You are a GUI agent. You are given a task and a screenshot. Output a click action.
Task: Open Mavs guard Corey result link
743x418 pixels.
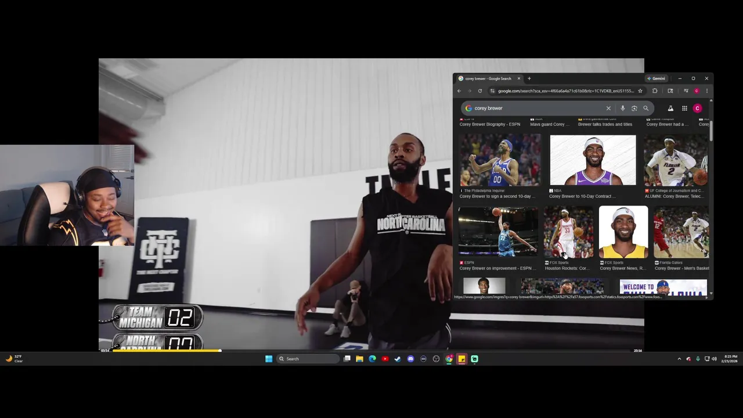[x=550, y=124]
